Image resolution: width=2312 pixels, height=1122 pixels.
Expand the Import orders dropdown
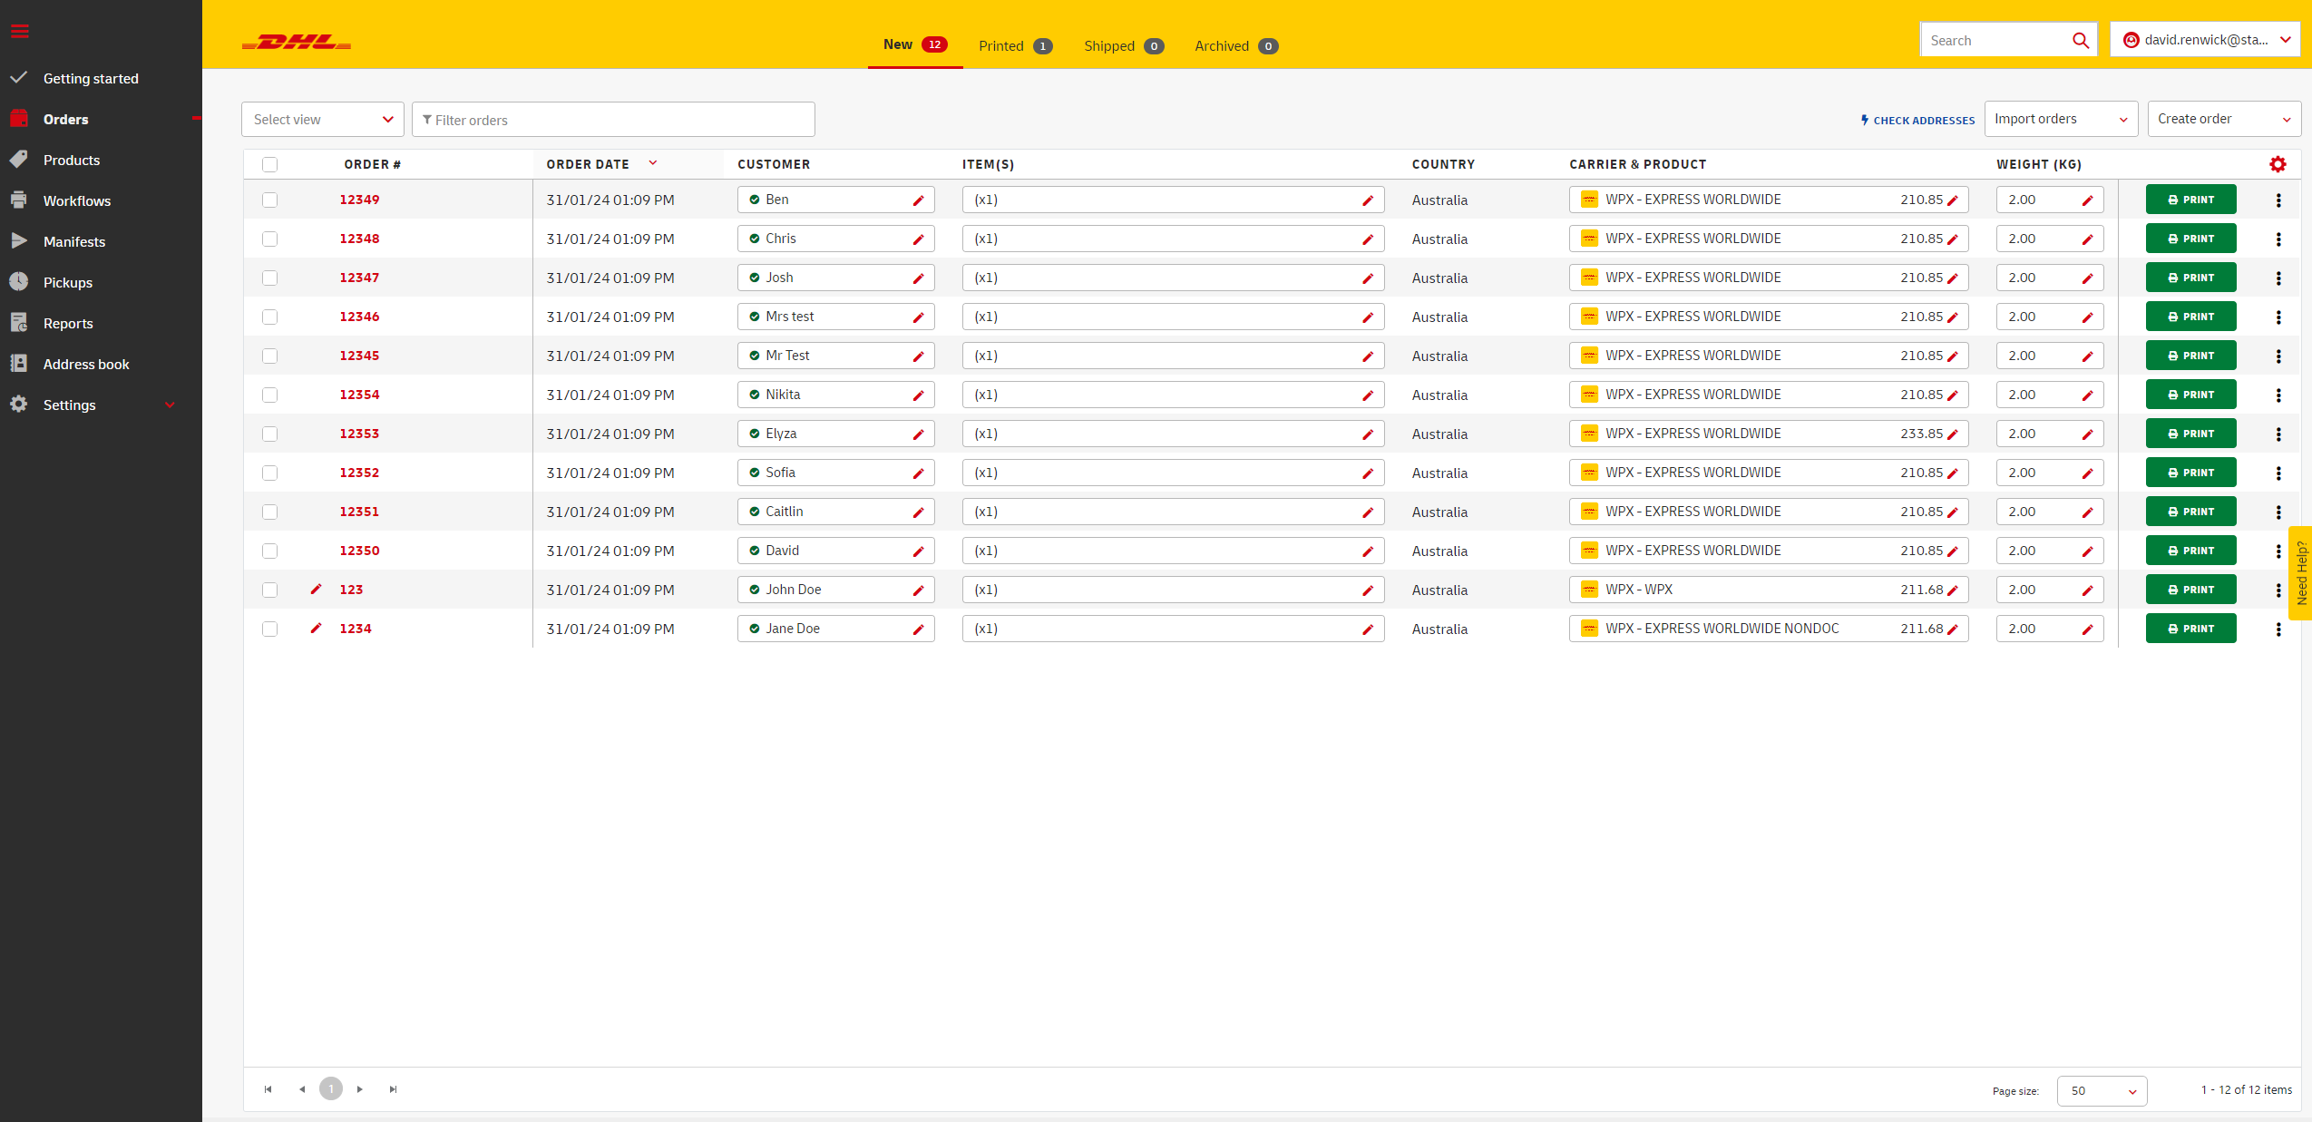pos(2060,120)
